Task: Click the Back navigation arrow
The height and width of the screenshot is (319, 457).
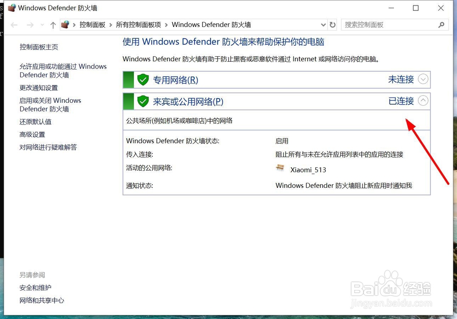Action: (x=14, y=25)
